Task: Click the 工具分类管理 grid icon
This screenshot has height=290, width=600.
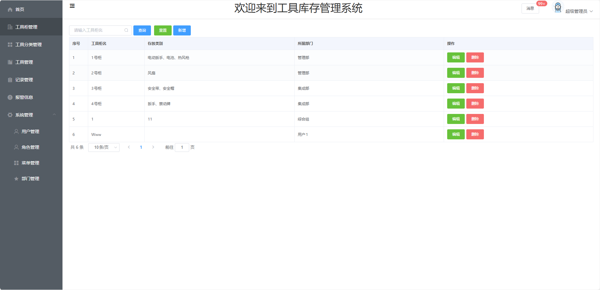Action: point(10,45)
